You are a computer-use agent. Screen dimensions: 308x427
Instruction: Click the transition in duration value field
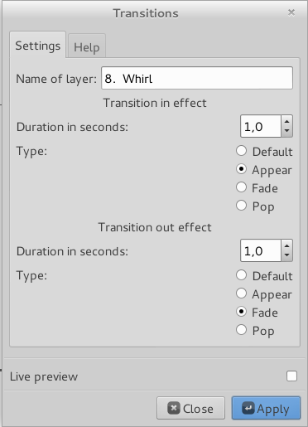click(261, 126)
